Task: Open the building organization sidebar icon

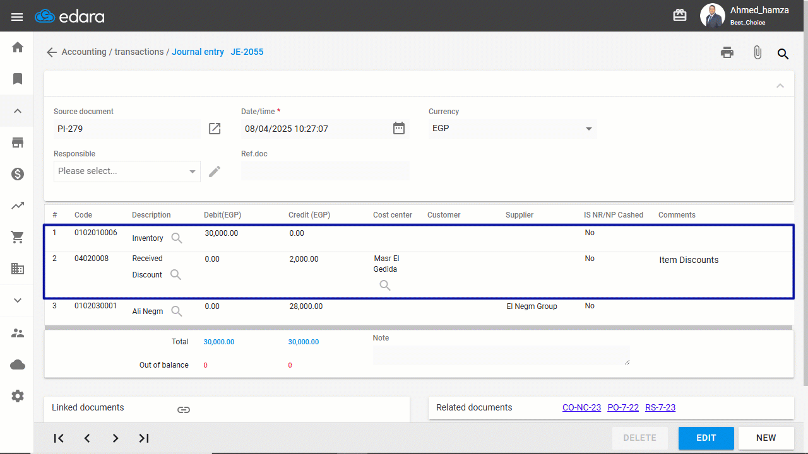Action: (x=18, y=269)
